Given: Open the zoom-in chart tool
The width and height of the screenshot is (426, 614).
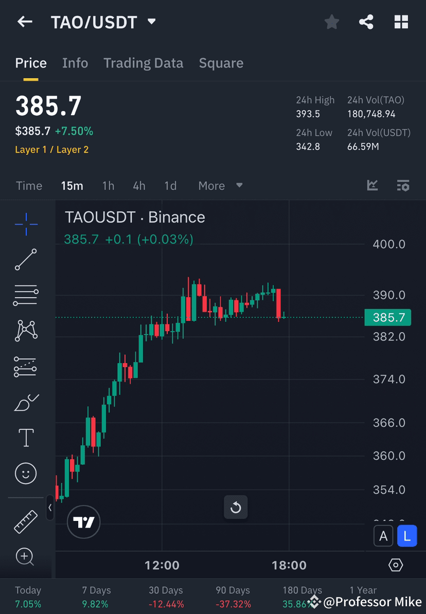Looking at the screenshot, I should click(x=26, y=557).
